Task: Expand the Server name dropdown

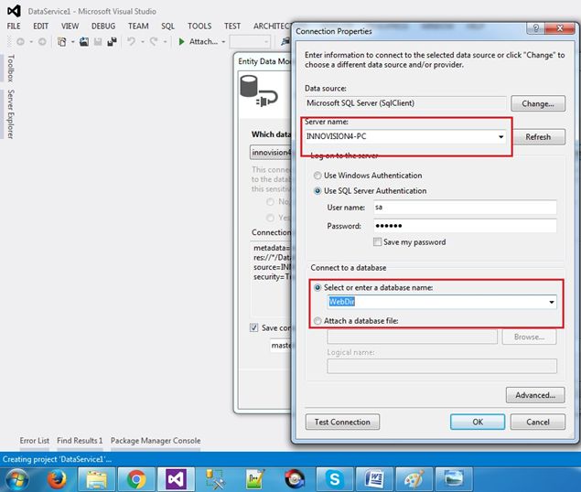Action: pyautogui.click(x=500, y=136)
